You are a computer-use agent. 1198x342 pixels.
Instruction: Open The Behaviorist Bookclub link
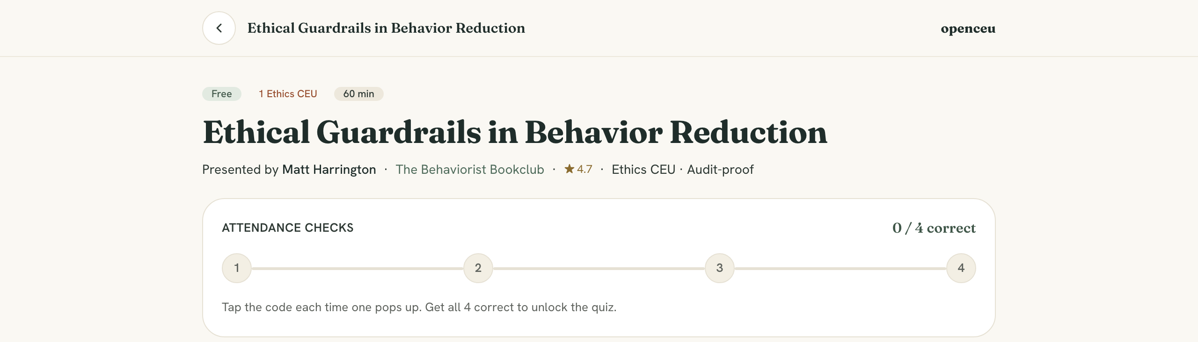[x=470, y=170]
